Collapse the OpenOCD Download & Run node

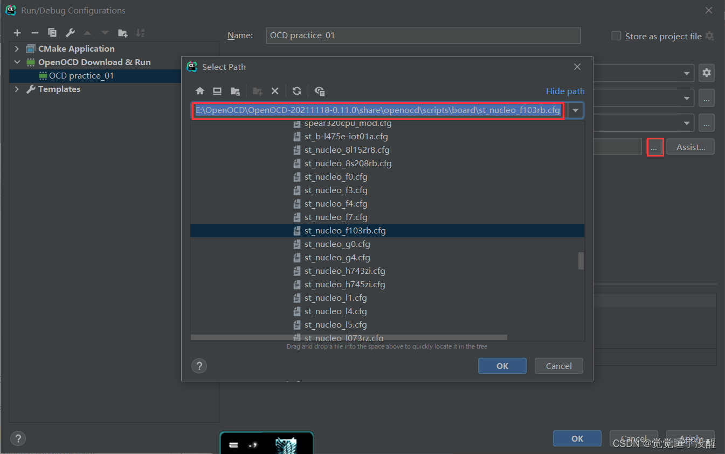[x=17, y=62]
